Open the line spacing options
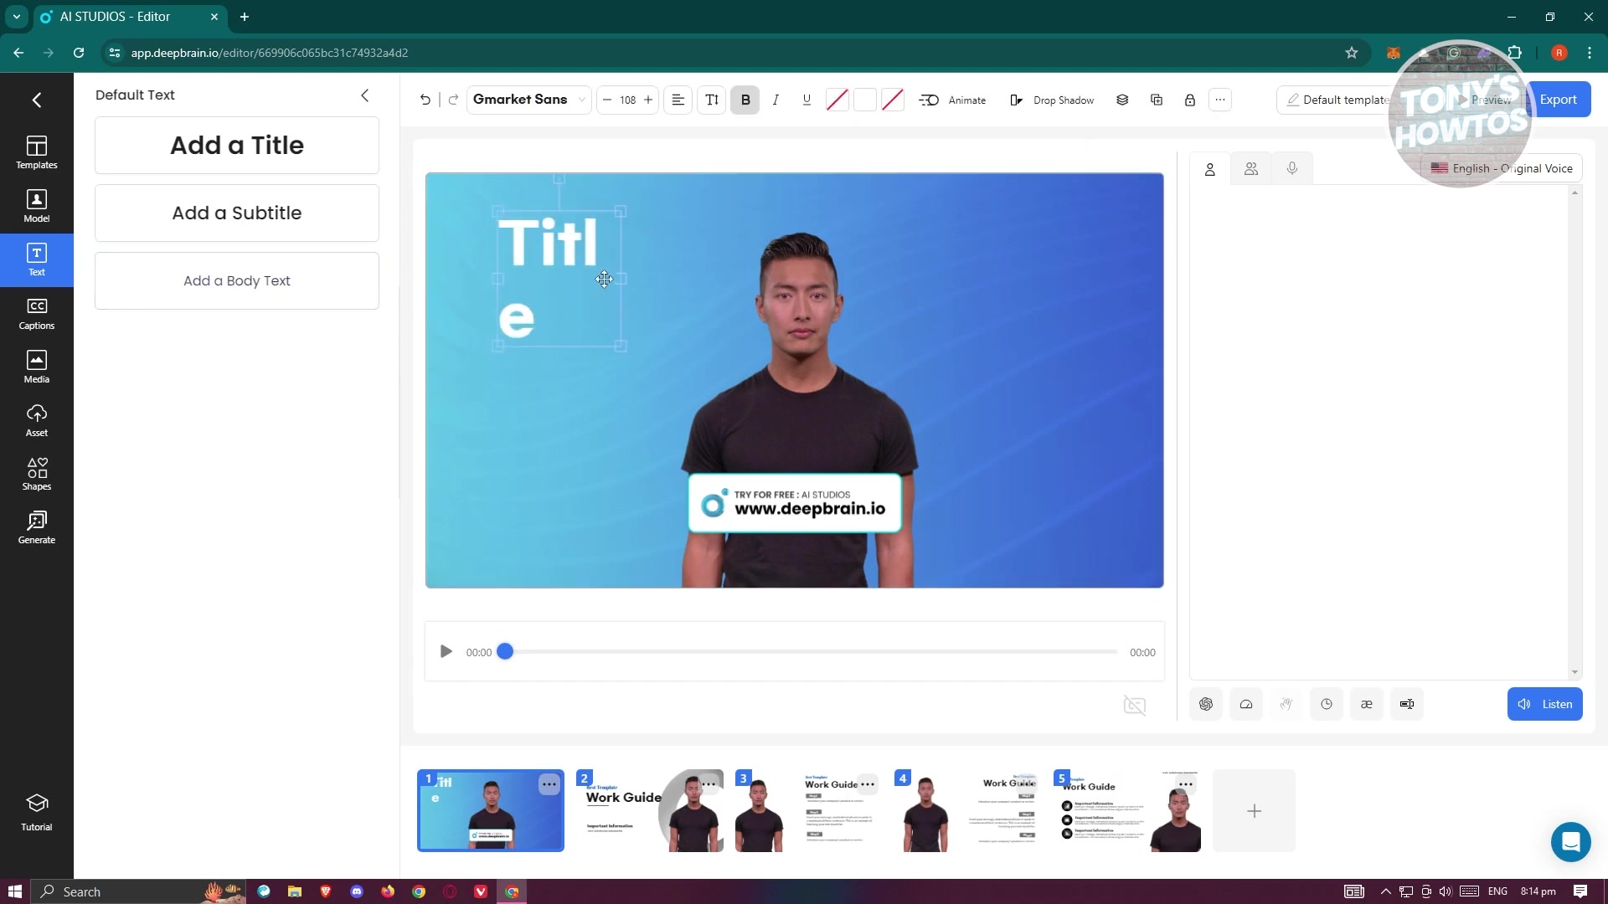 coord(712,100)
